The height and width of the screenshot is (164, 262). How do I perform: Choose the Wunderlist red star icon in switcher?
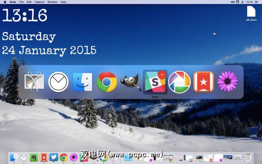point(203,82)
